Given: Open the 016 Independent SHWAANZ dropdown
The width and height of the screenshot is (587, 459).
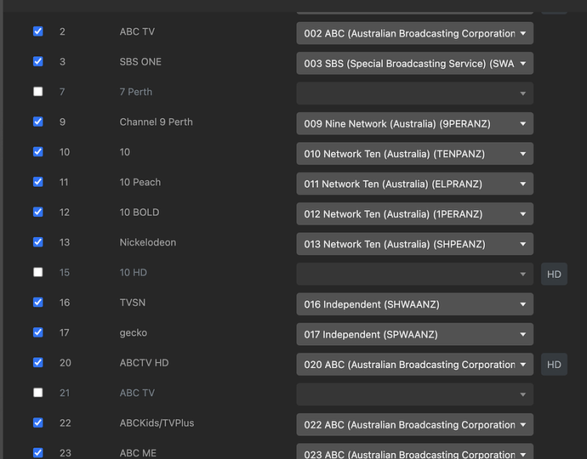Looking at the screenshot, I should pos(415,304).
